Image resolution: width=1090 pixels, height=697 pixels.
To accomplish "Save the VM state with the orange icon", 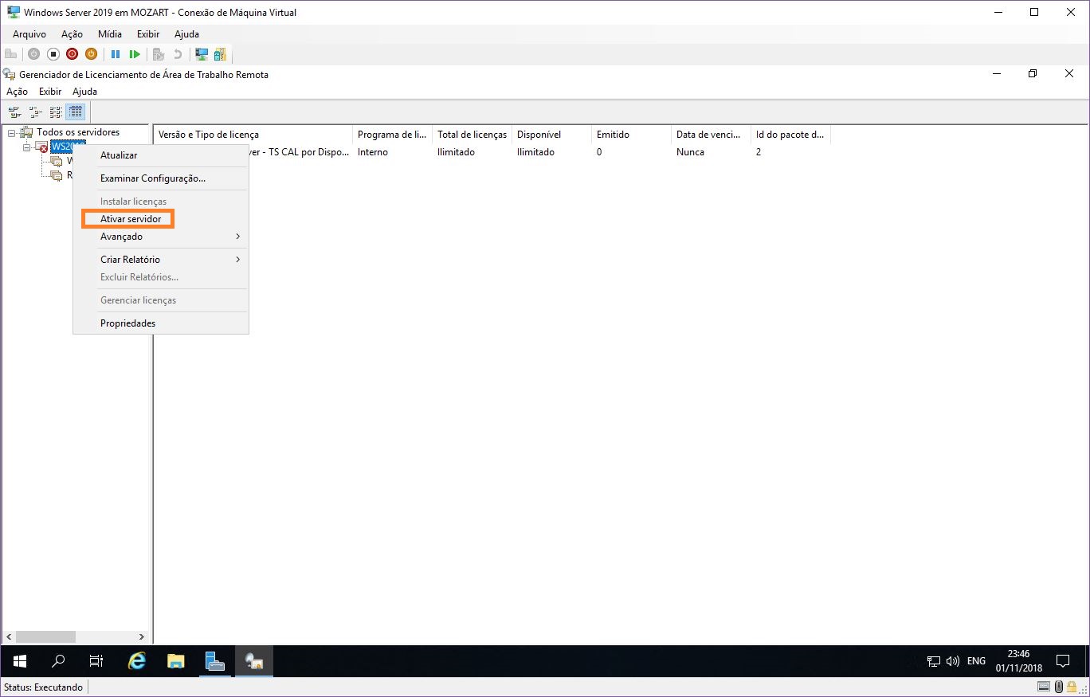I will 91,54.
